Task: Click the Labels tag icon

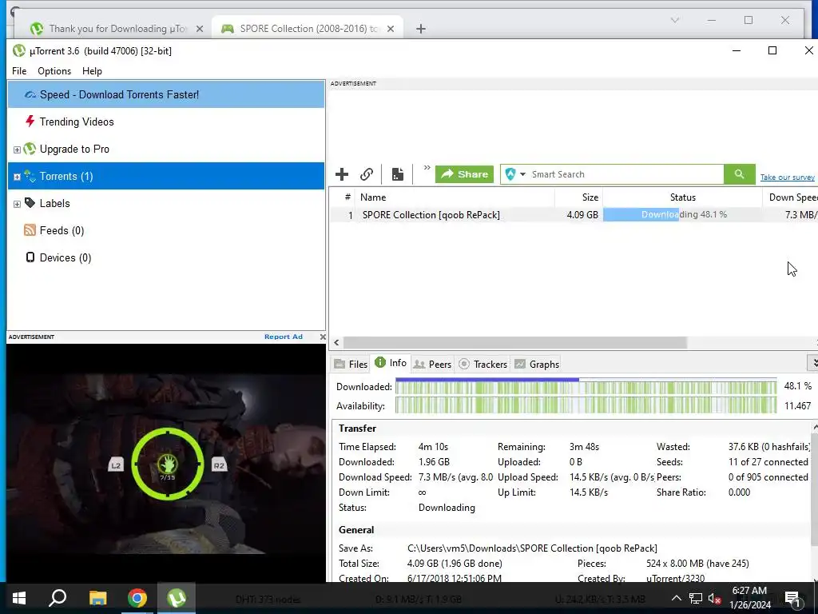Action: coord(30,203)
